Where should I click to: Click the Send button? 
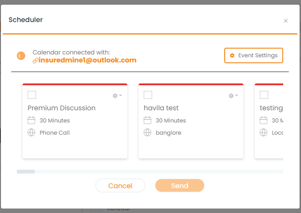(180, 185)
